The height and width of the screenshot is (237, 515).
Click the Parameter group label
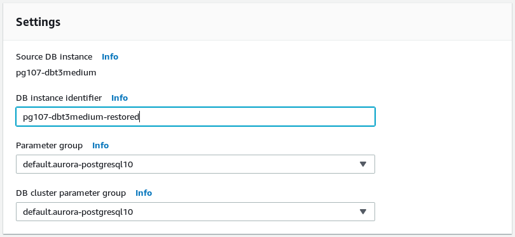(49, 145)
